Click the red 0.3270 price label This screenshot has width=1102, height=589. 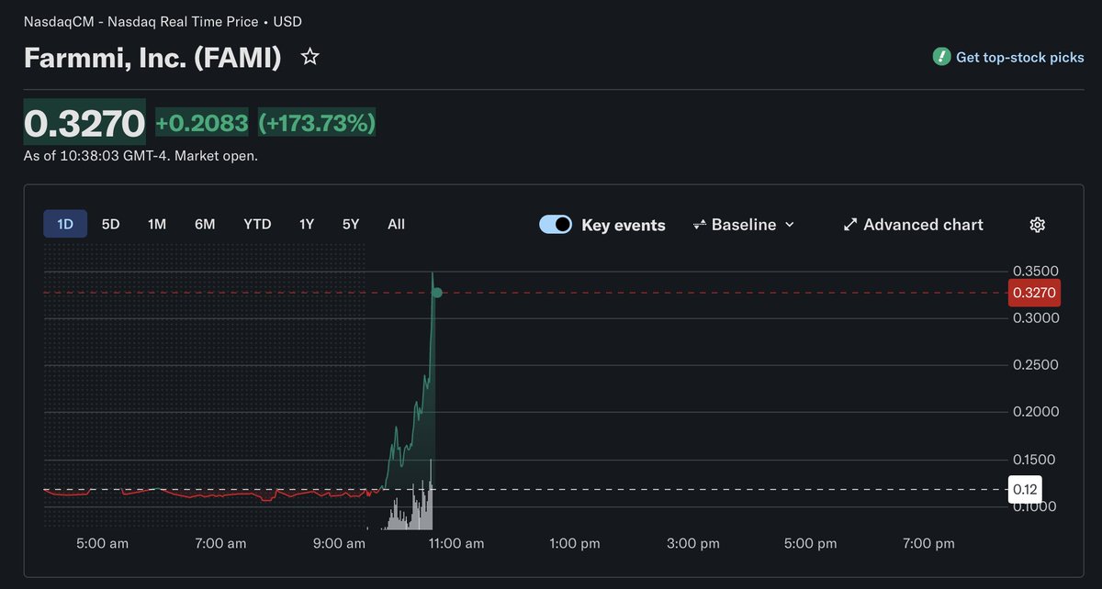click(1035, 294)
